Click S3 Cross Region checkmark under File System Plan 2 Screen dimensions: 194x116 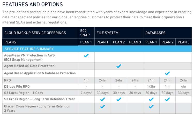point(119,99)
